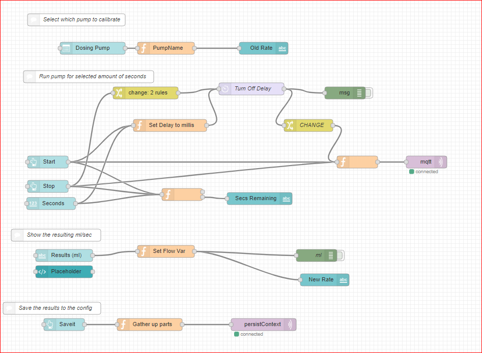Click the Dosing Pump dropdown node icon
Screen dimensions: 482x353
66,48
